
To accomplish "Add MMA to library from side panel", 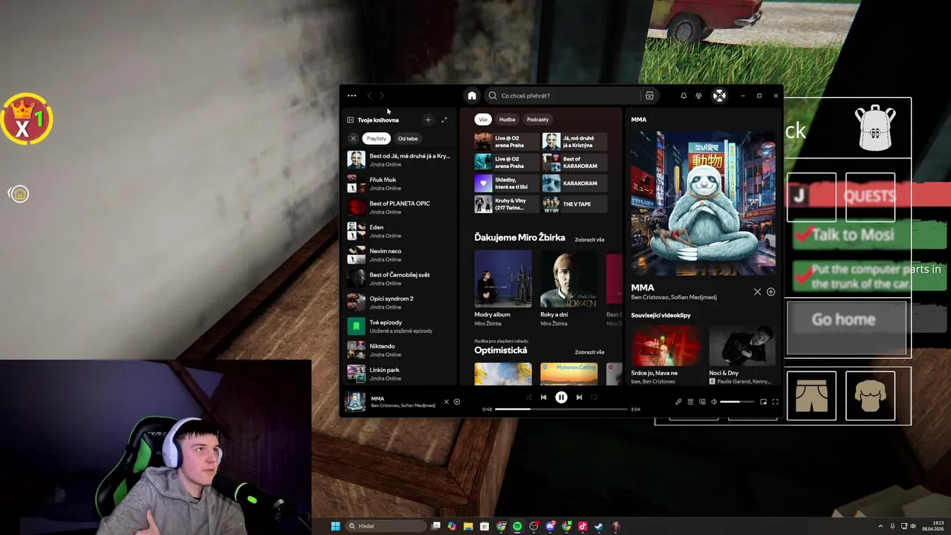I will pos(770,292).
